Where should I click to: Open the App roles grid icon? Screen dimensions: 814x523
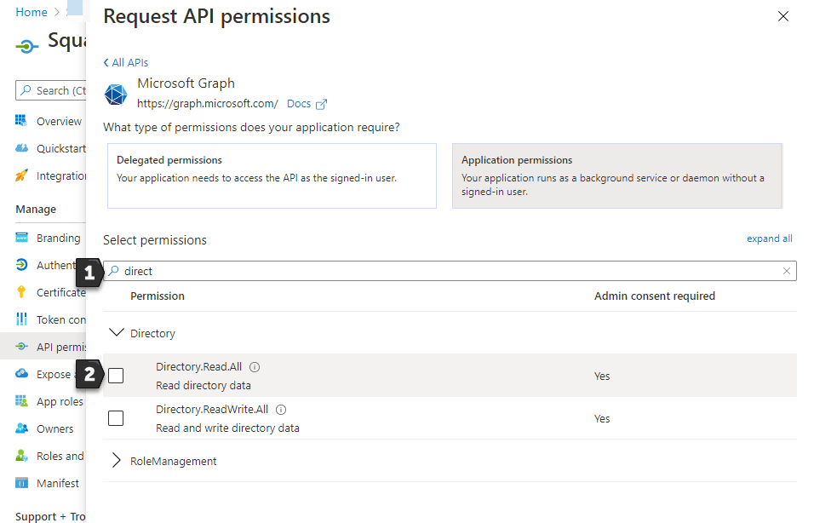21,401
